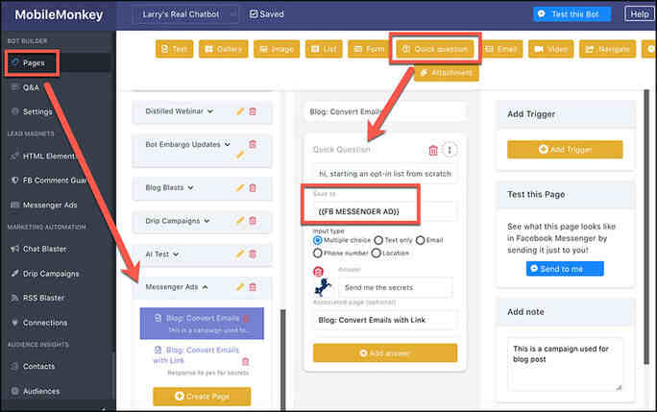This screenshot has width=657, height=412.
Task: Open Audiences in the sidebar
Action: (41, 391)
